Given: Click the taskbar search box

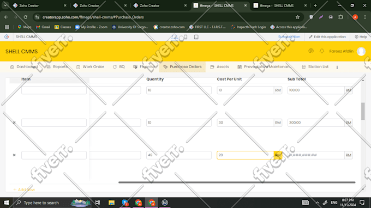Looking at the screenshot, I should tap(52, 203).
